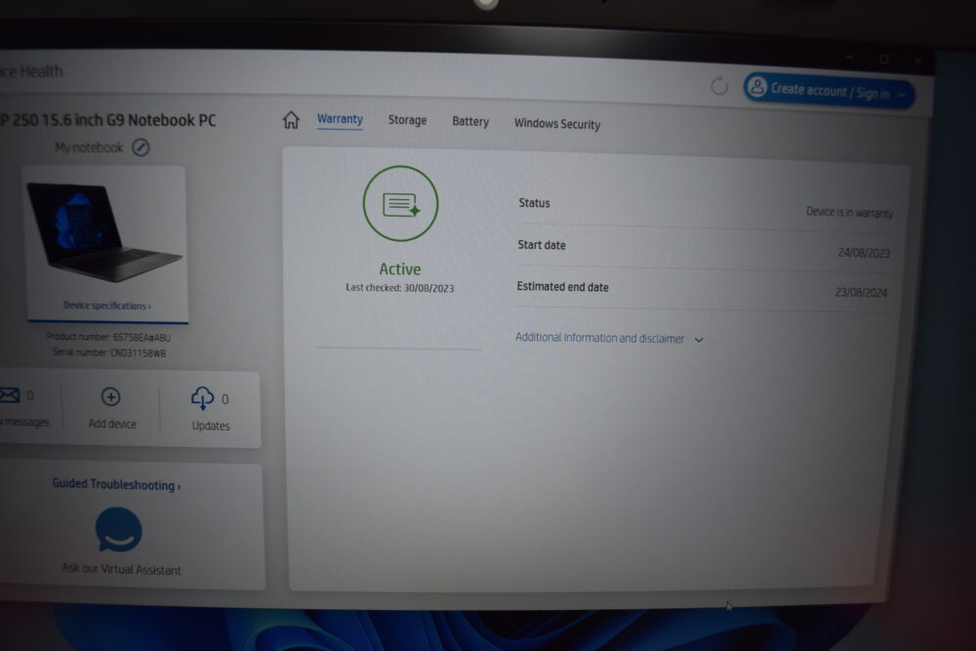Maximize the app window

pyautogui.click(x=884, y=60)
